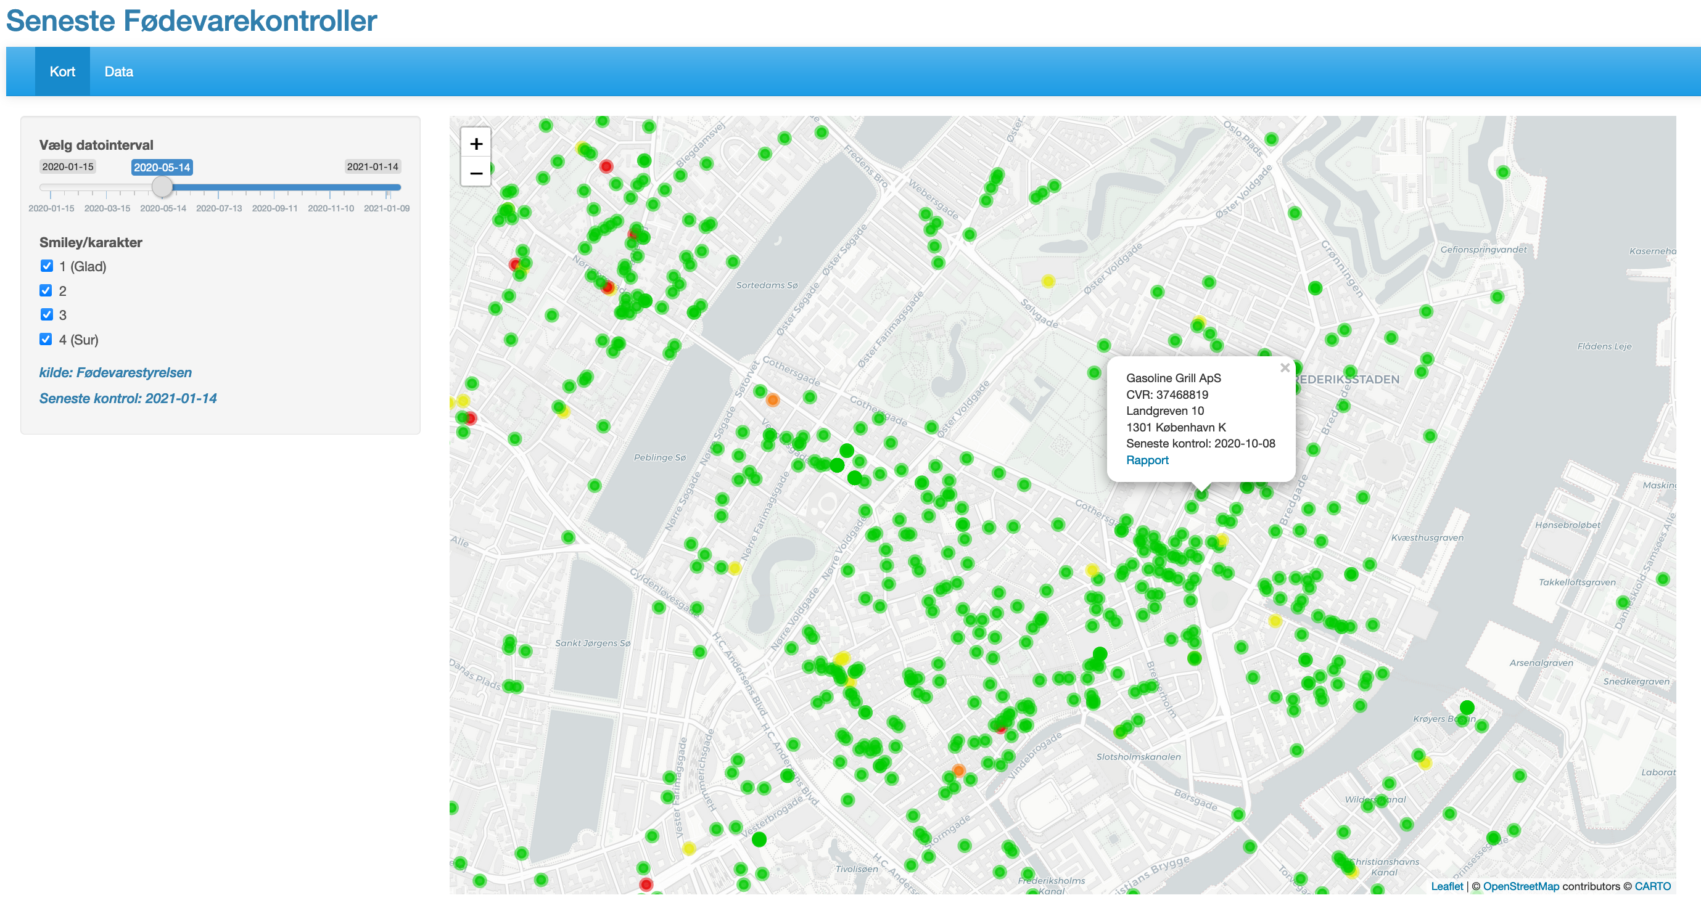Click red marker at bottom near Vester Farimagsgade
1701x911 pixels.
pyautogui.click(x=646, y=884)
